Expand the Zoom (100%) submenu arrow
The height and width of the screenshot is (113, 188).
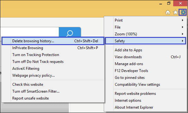tap(182, 34)
